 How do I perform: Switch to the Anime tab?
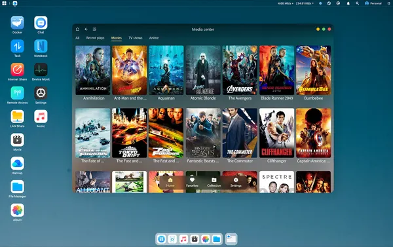154,38
